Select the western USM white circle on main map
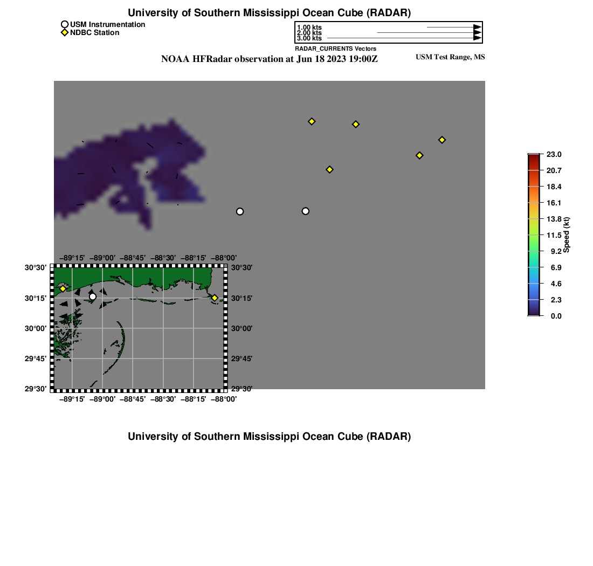Viewport: 593px width, 566px height. click(240, 211)
